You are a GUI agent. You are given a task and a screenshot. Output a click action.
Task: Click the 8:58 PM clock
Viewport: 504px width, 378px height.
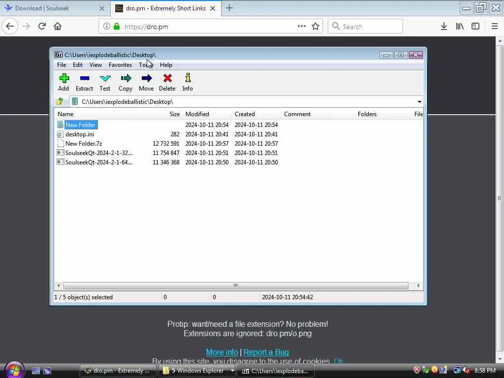pyautogui.click(x=485, y=371)
